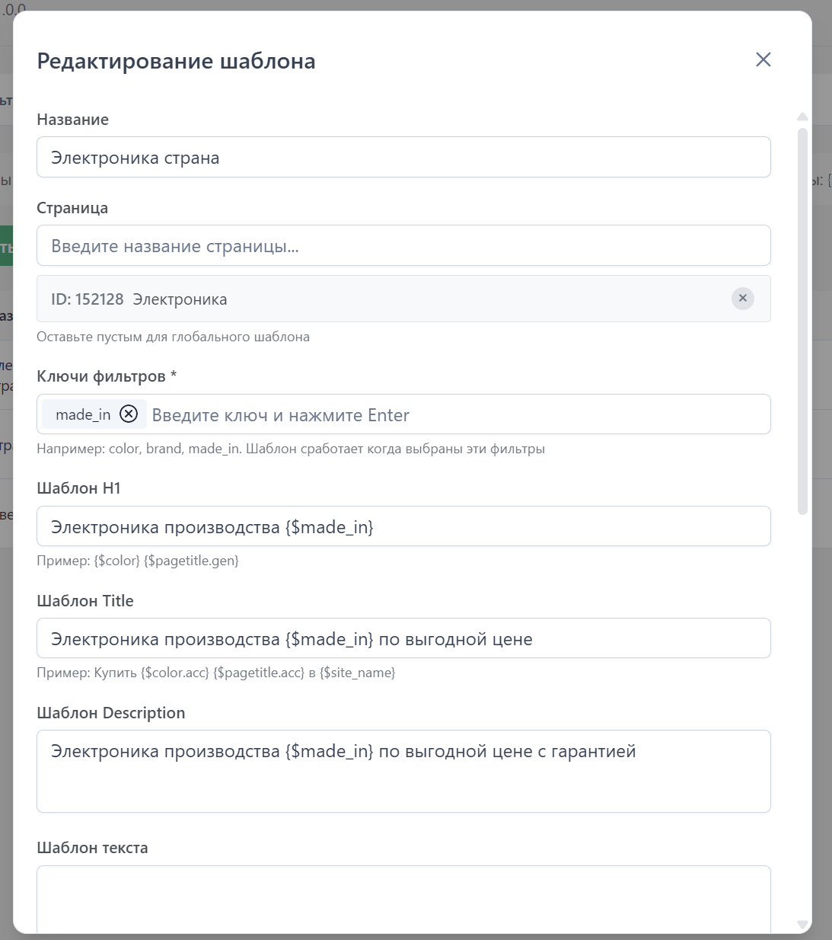The height and width of the screenshot is (940, 832).
Task: Click into the Шаблон текста textarea
Action: pos(403,899)
